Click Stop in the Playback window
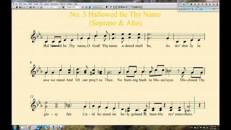Image resolution: width=231 pixels, height=130 pixels. [191, 4]
